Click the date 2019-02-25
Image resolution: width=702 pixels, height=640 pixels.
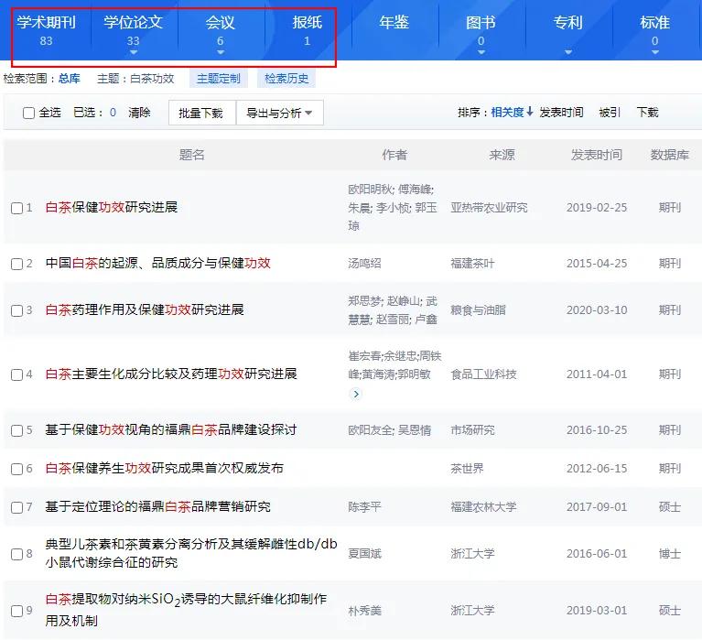597,208
